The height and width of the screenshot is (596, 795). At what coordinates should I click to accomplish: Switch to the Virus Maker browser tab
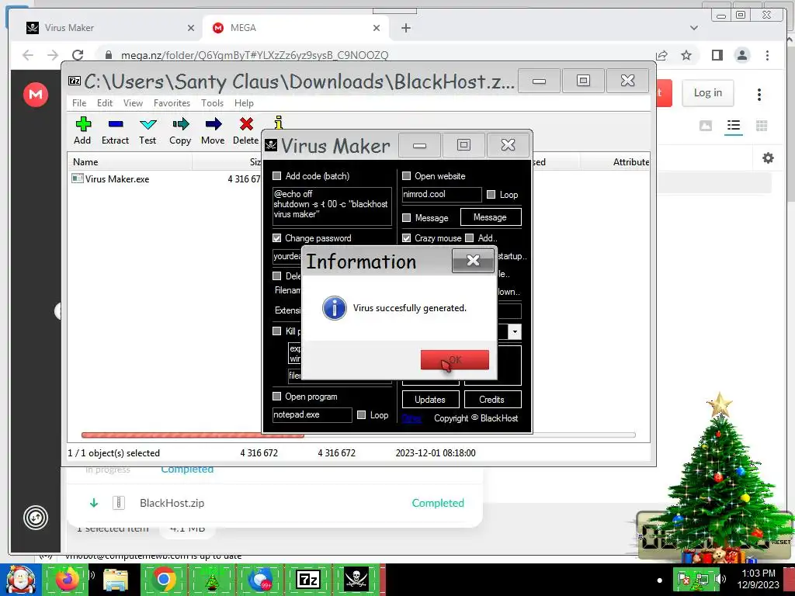110,28
